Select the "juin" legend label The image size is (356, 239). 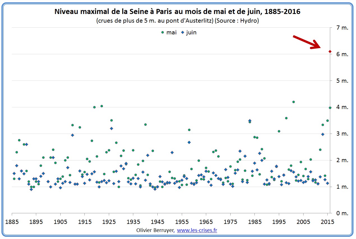191,32
